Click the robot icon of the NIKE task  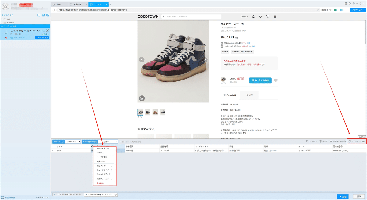[6, 32]
